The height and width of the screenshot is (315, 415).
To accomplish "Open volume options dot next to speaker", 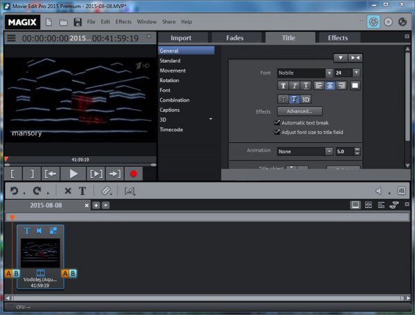I will click(x=389, y=193).
